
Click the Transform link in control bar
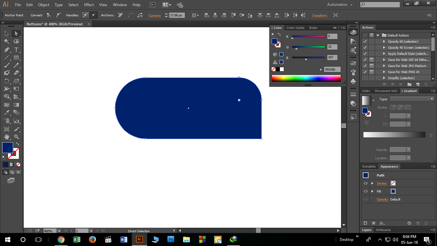[x=319, y=15]
